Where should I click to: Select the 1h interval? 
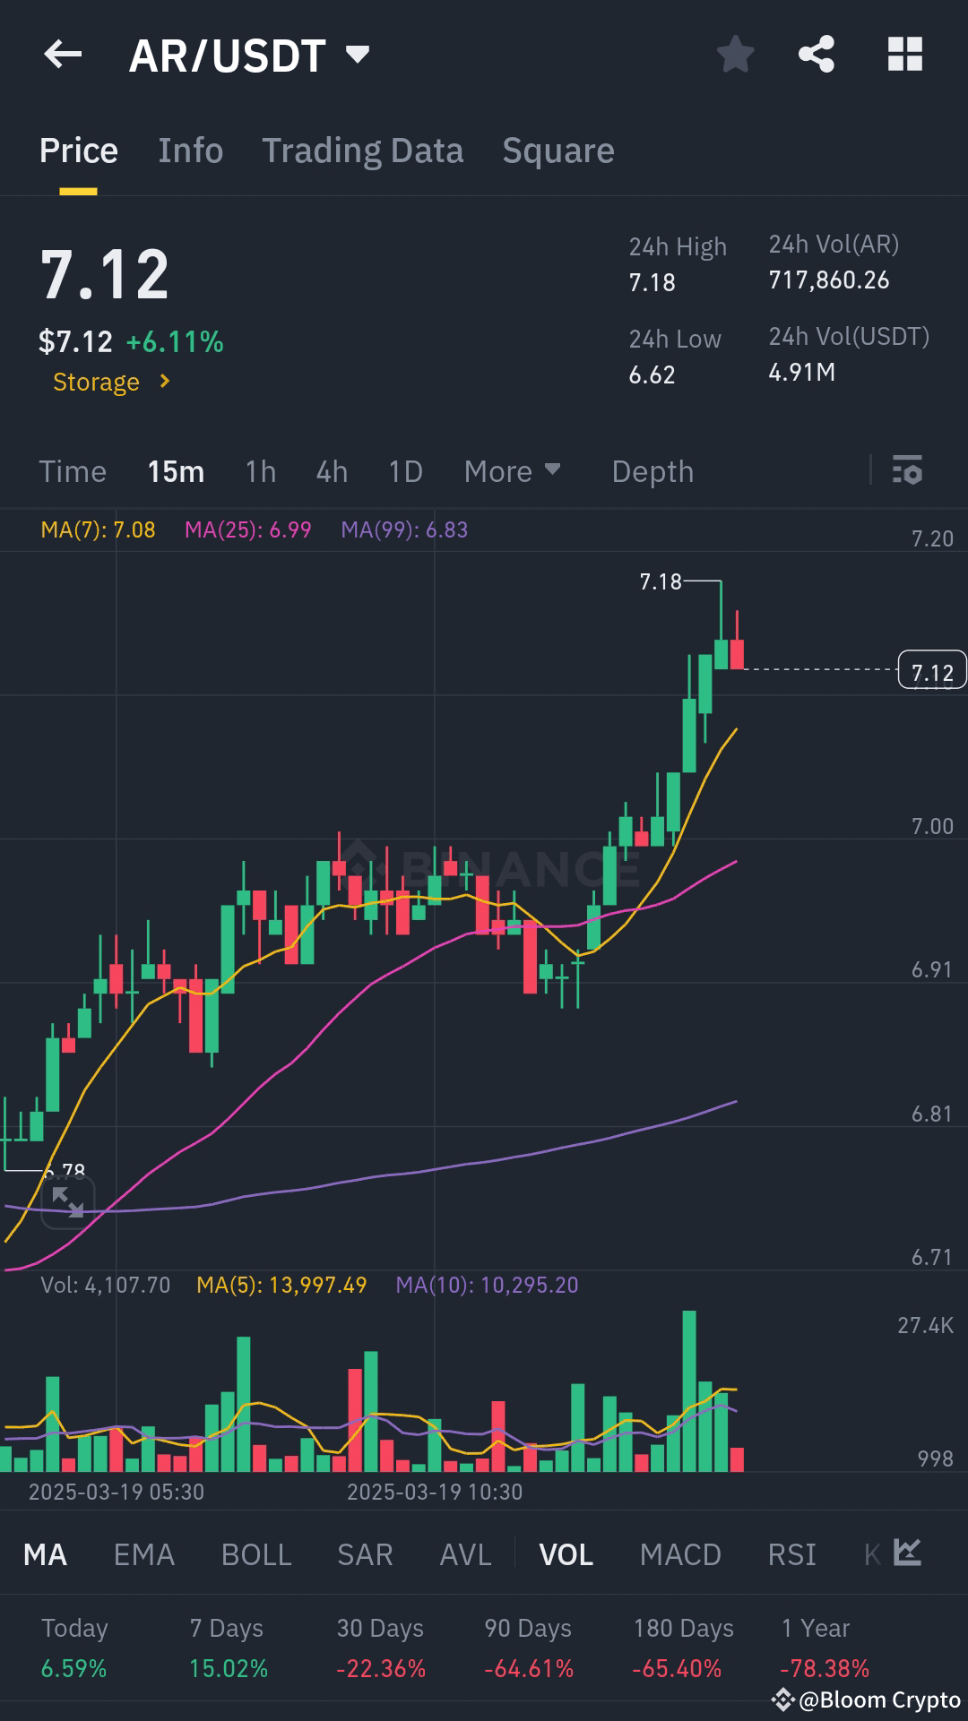(261, 471)
